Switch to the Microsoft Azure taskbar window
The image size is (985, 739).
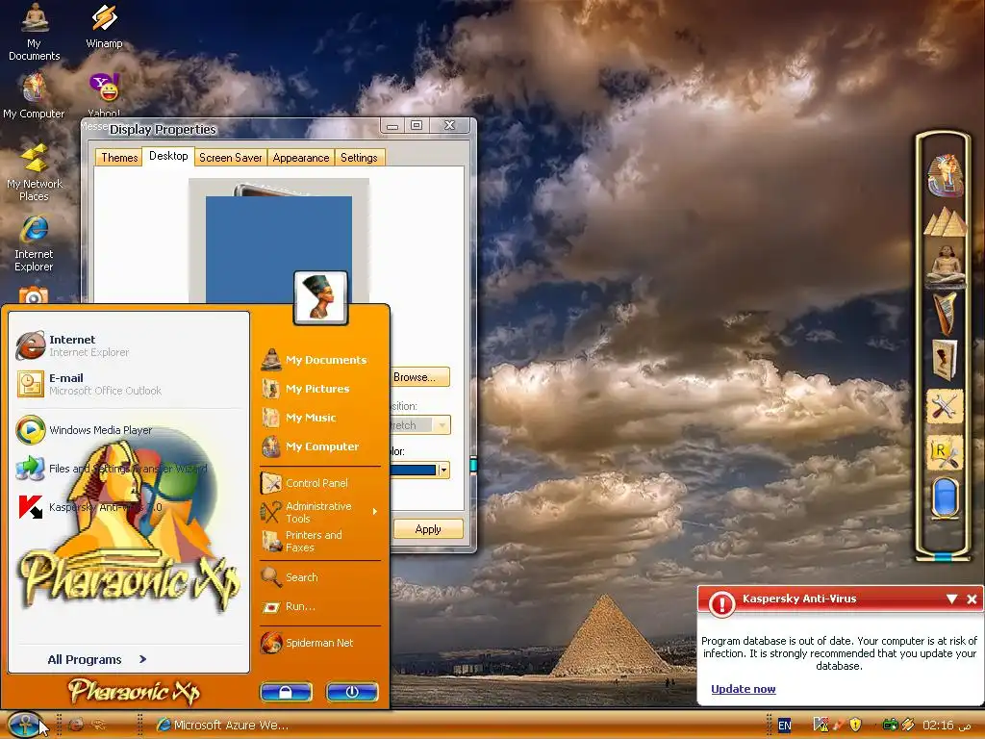tap(222, 725)
